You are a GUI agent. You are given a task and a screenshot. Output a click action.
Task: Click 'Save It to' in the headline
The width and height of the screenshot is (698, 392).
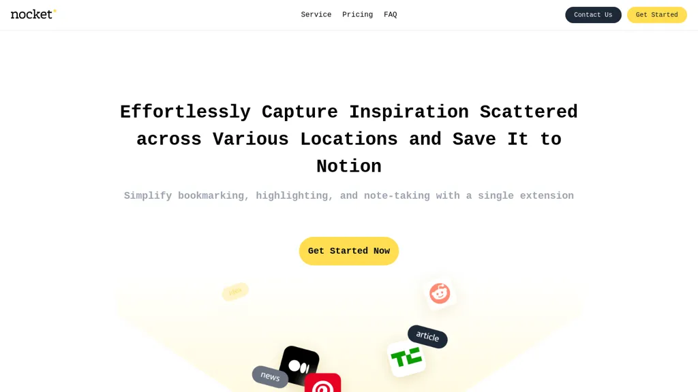[x=506, y=139]
